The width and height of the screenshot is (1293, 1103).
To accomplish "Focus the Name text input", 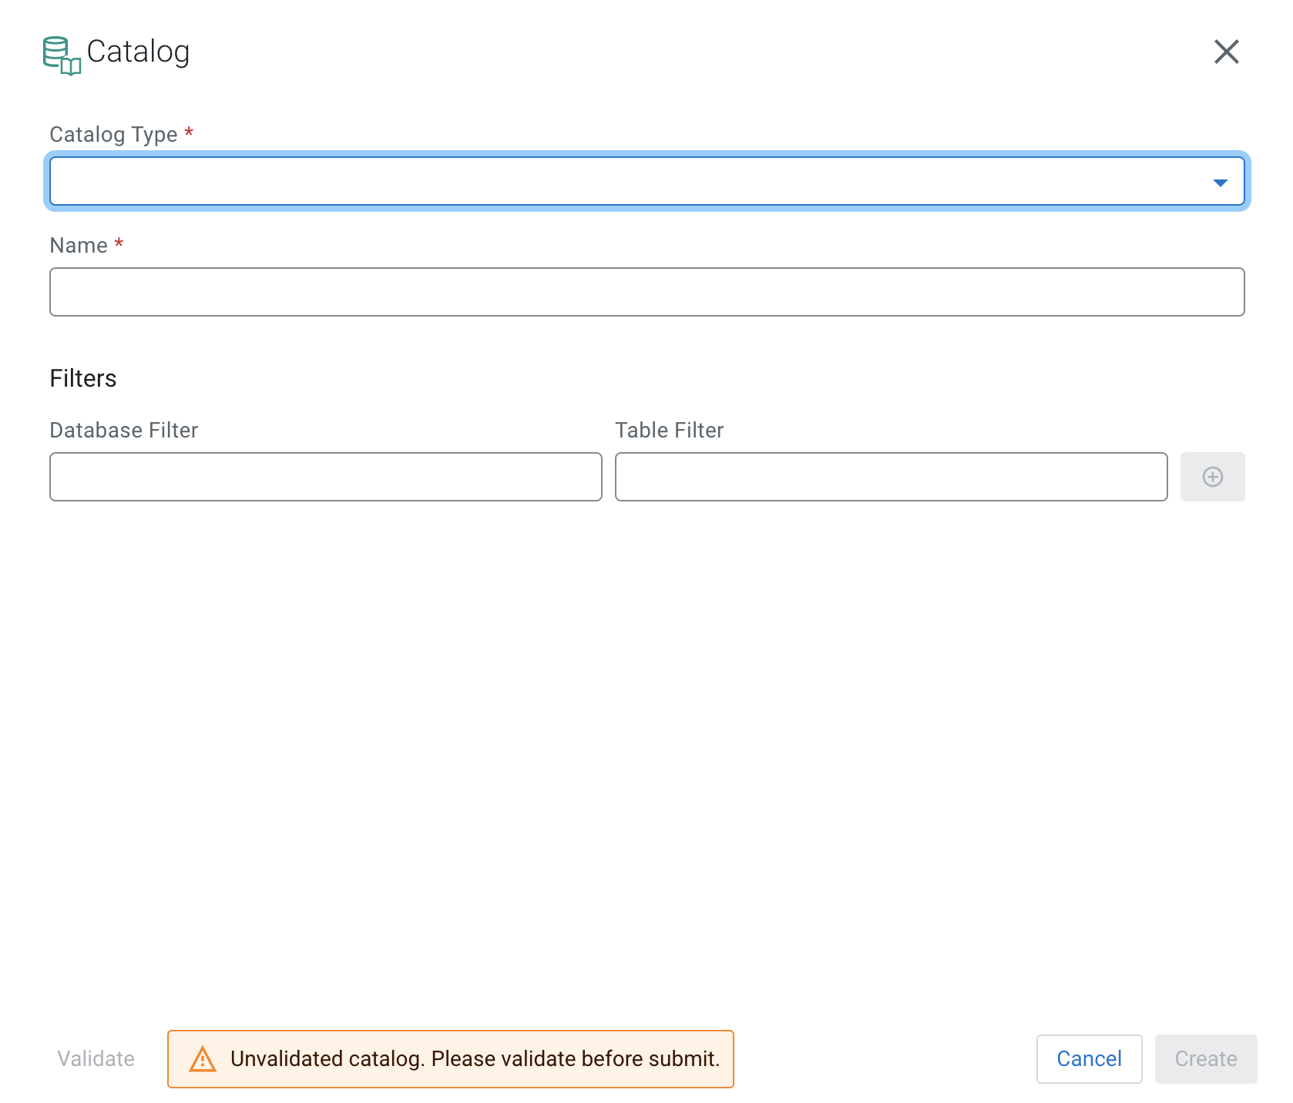I will tap(646, 292).
